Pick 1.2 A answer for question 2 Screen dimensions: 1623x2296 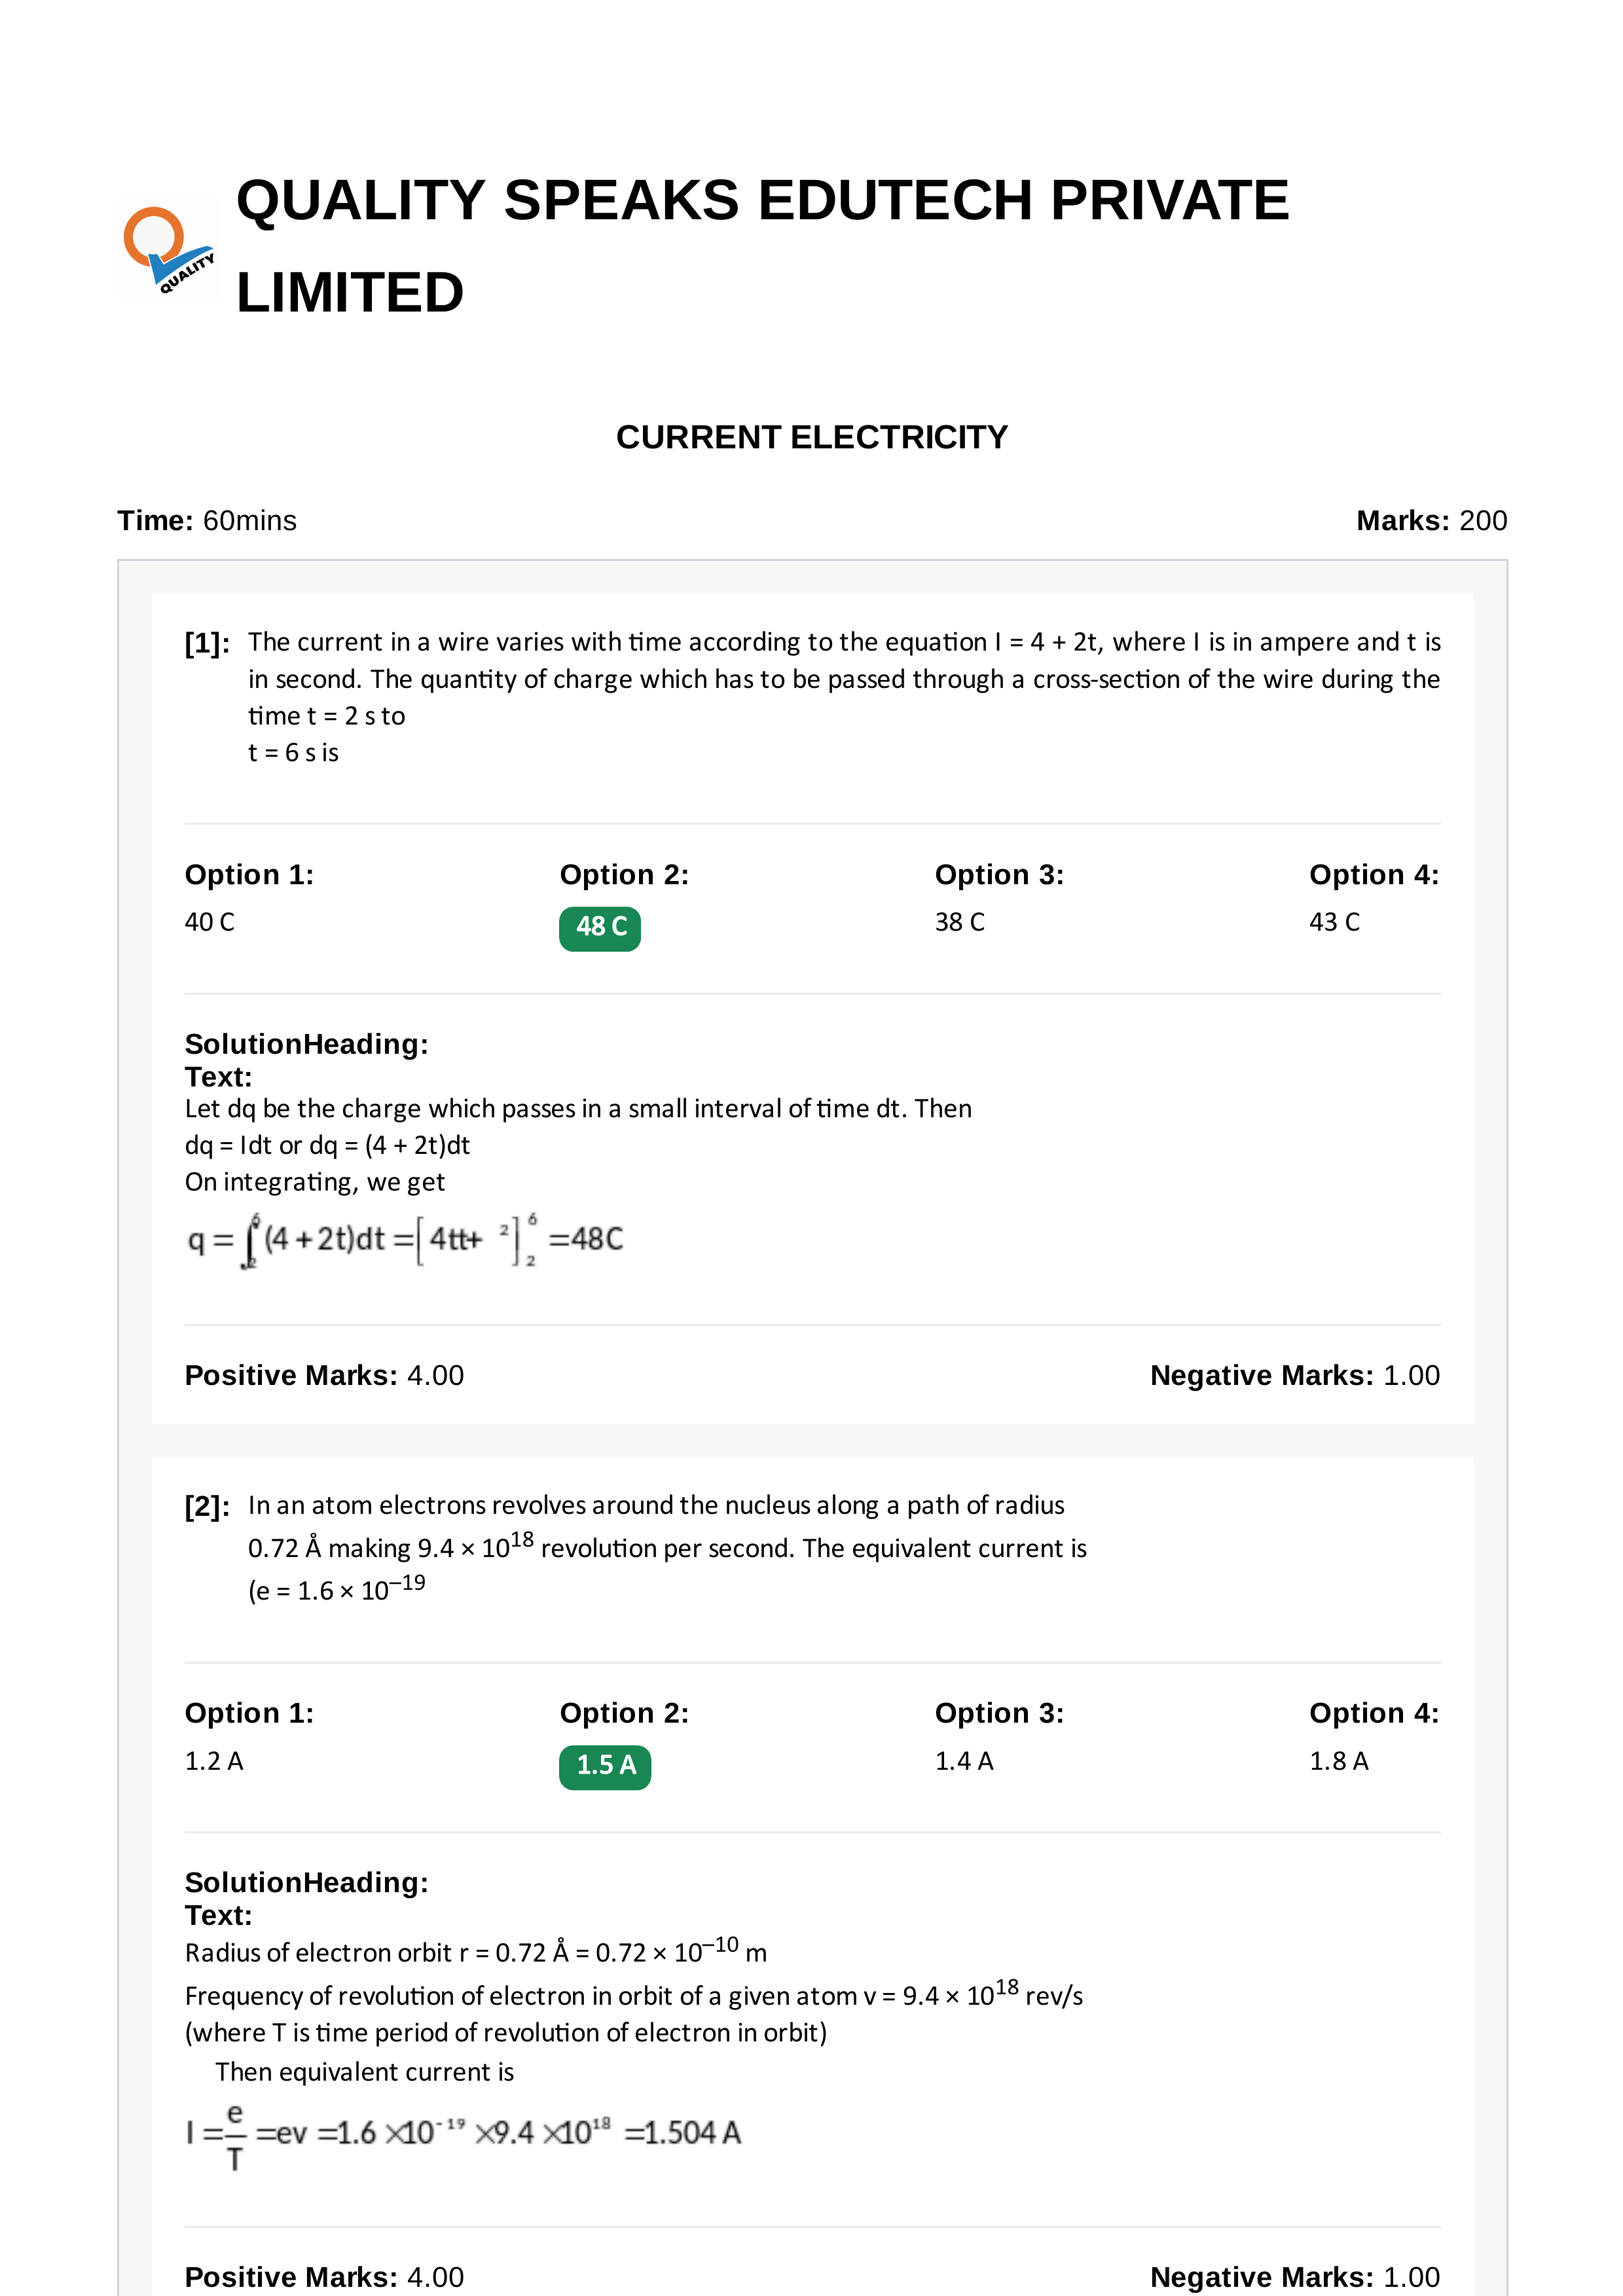(x=214, y=1761)
